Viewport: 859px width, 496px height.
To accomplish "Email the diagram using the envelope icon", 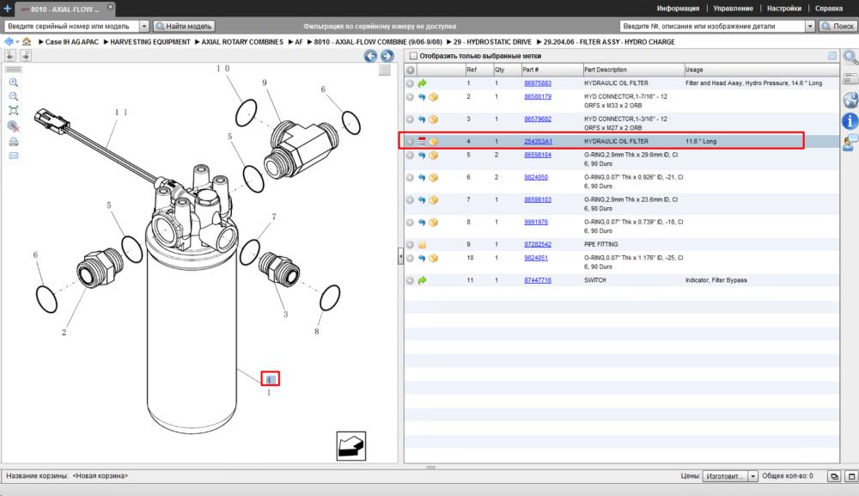I will [x=13, y=156].
